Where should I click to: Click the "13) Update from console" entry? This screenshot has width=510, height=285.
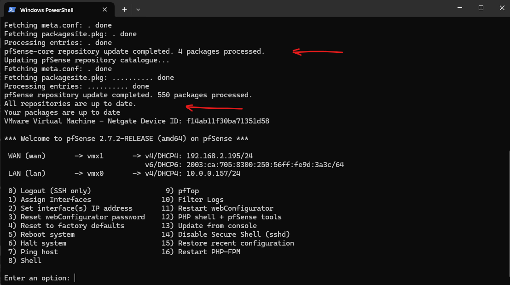pos(209,226)
